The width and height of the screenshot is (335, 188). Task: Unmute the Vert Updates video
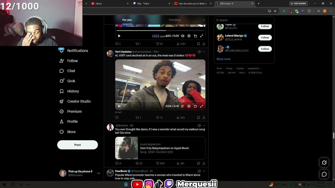pyautogui.click(x=182, y=106)
